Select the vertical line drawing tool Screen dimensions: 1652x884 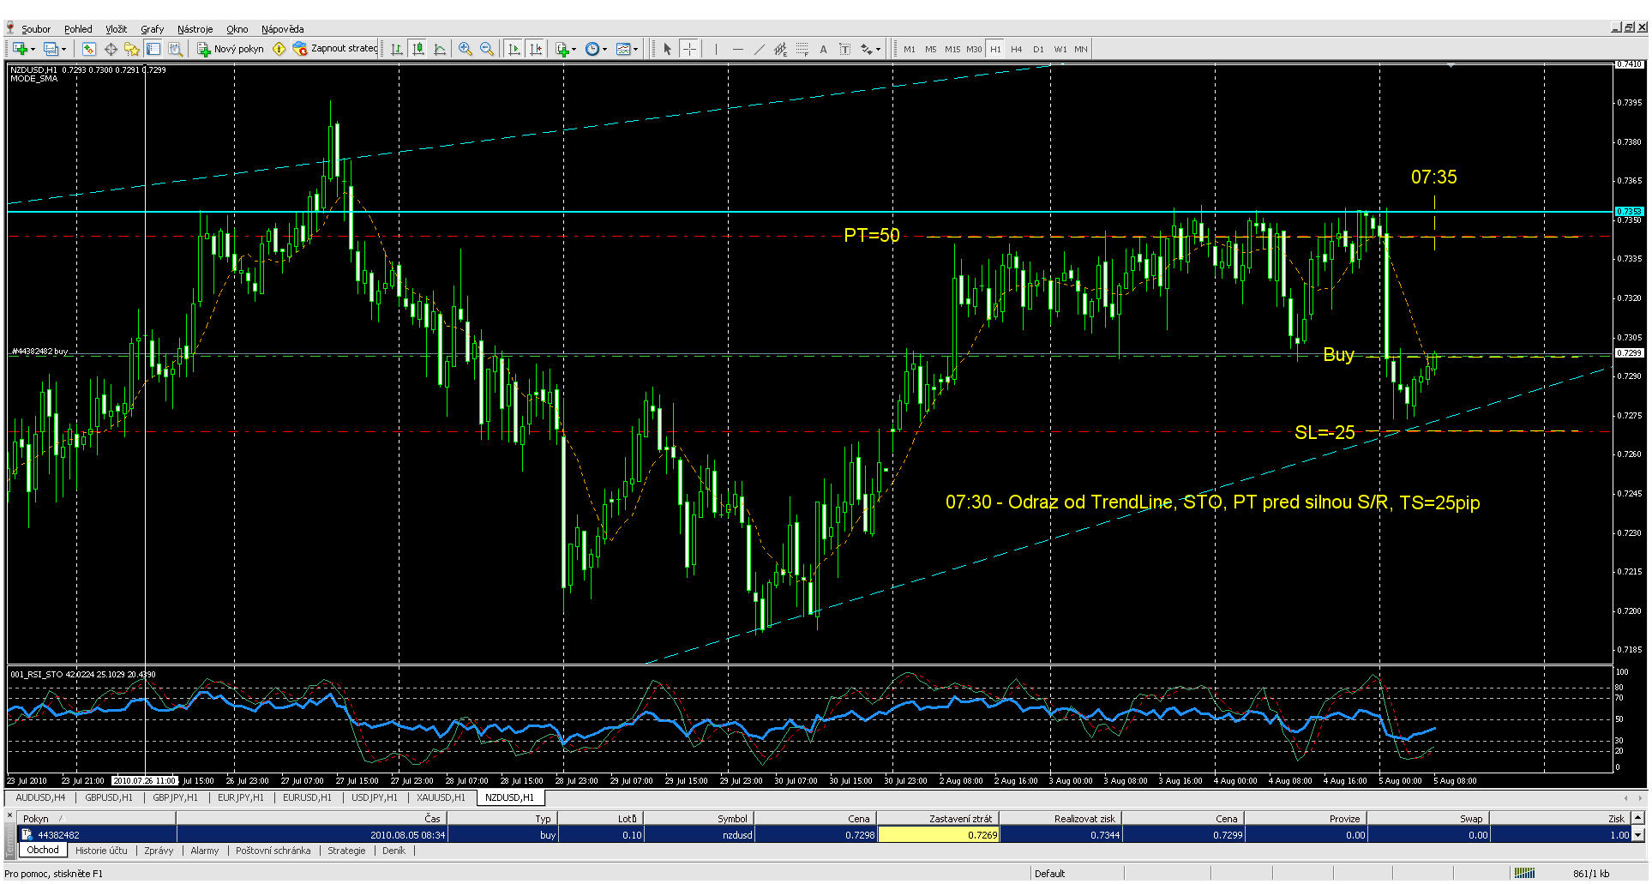pos(716,49)
